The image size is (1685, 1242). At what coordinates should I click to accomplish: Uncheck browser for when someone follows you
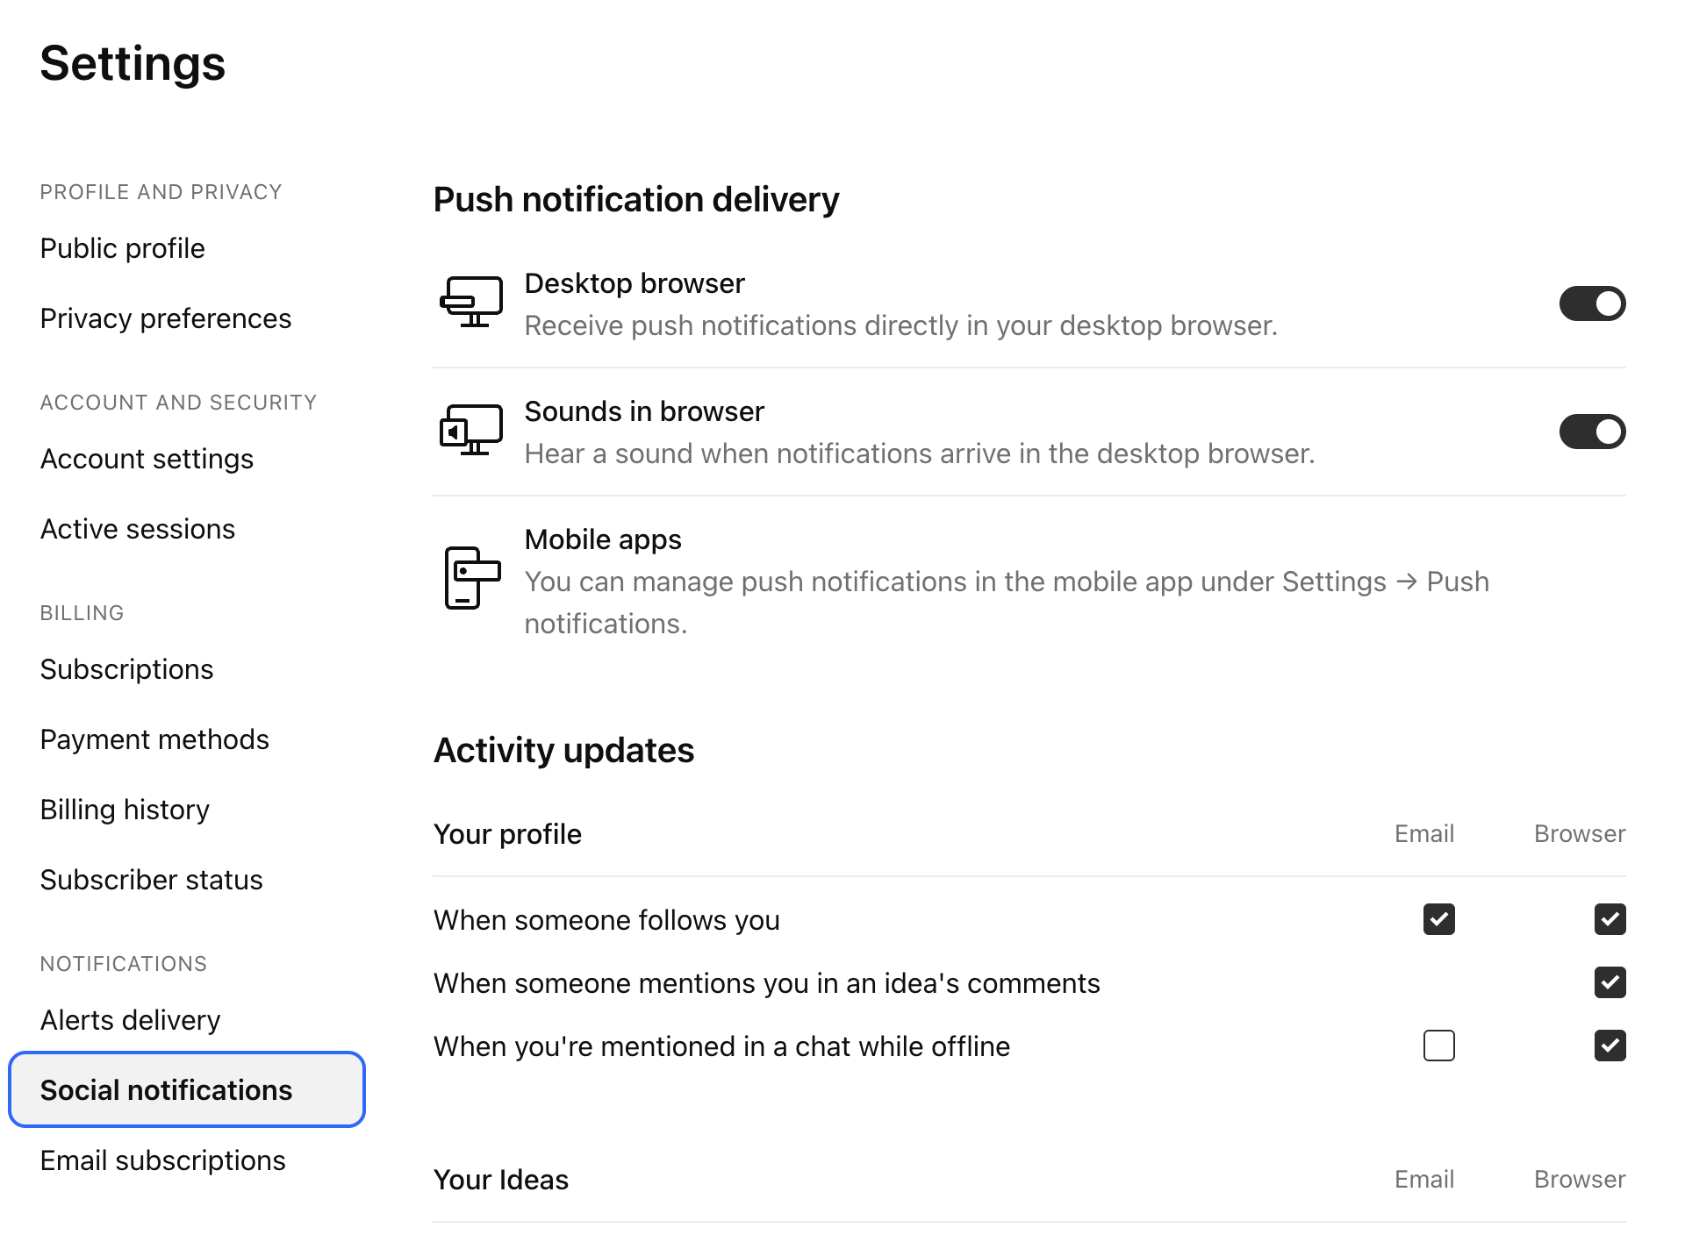(1610, 920)
